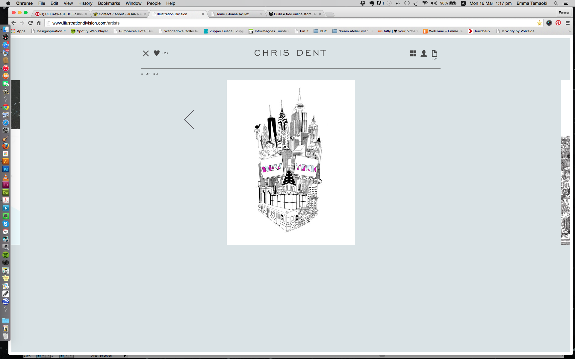Screen dimensions: 575x359
Task: Launch Dreamweaver from the dock
Action: (6, 193)
